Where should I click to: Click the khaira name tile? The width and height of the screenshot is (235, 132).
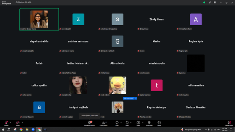point(156,41)
